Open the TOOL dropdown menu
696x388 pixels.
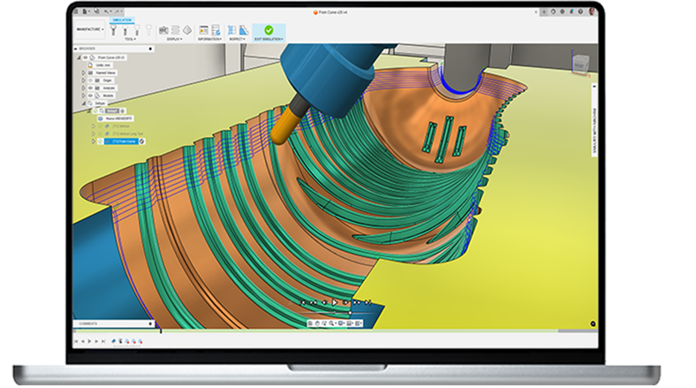click(131, 39)
